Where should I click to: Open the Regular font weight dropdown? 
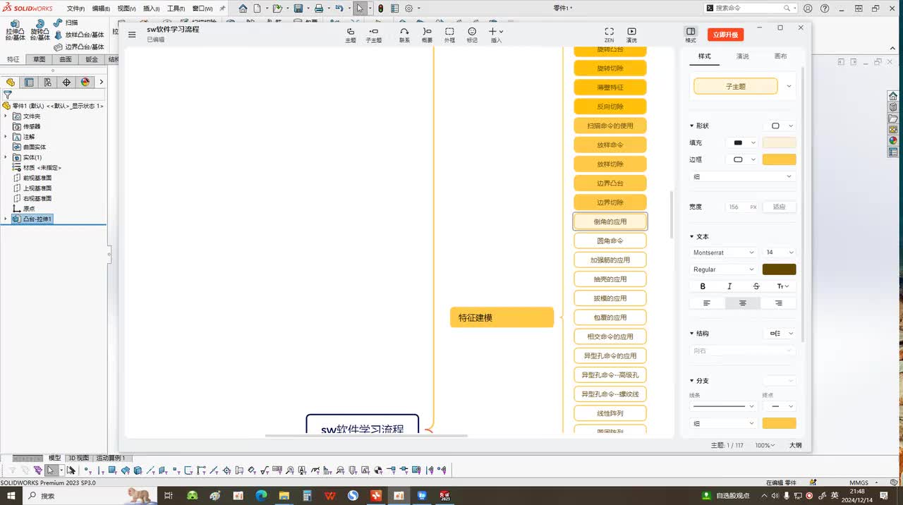tap(724, 269)
